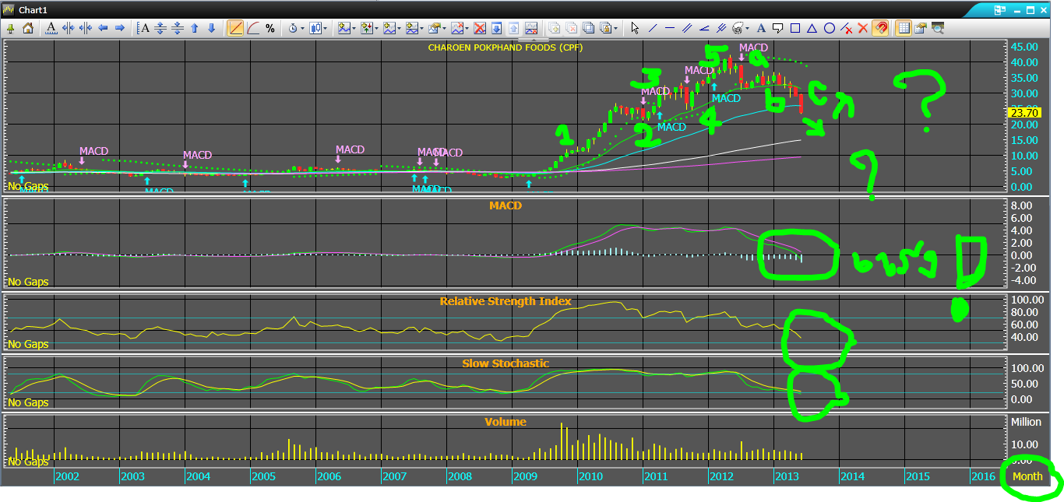Image resolution: width=1064 pixels, height=502 pixels.
Task: Click the home icon in chart toolbar
Action: pyautogui.click(x=27, y=28)
